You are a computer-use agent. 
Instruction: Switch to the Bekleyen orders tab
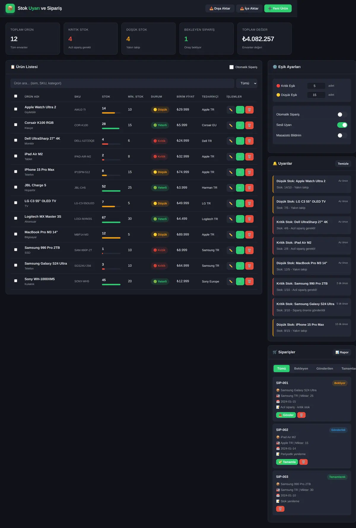[x=301, y=369]
